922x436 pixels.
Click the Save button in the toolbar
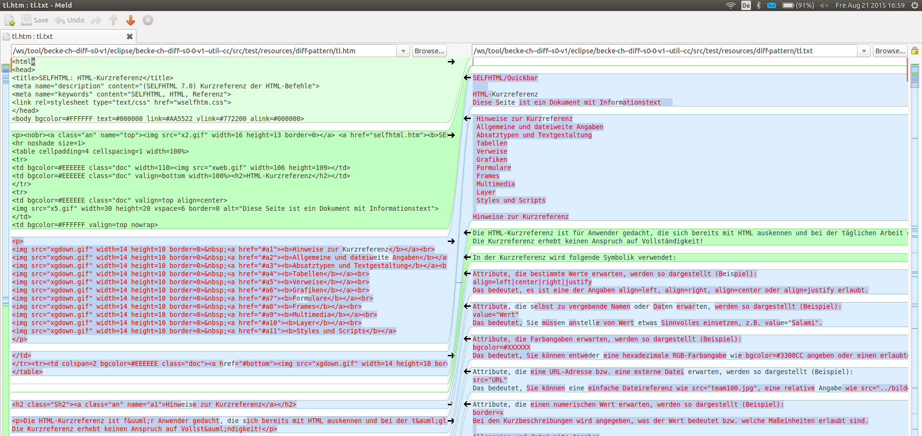click(x=35, y=20)
